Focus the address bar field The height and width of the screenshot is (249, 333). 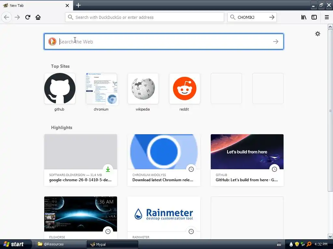click(144, 17)
